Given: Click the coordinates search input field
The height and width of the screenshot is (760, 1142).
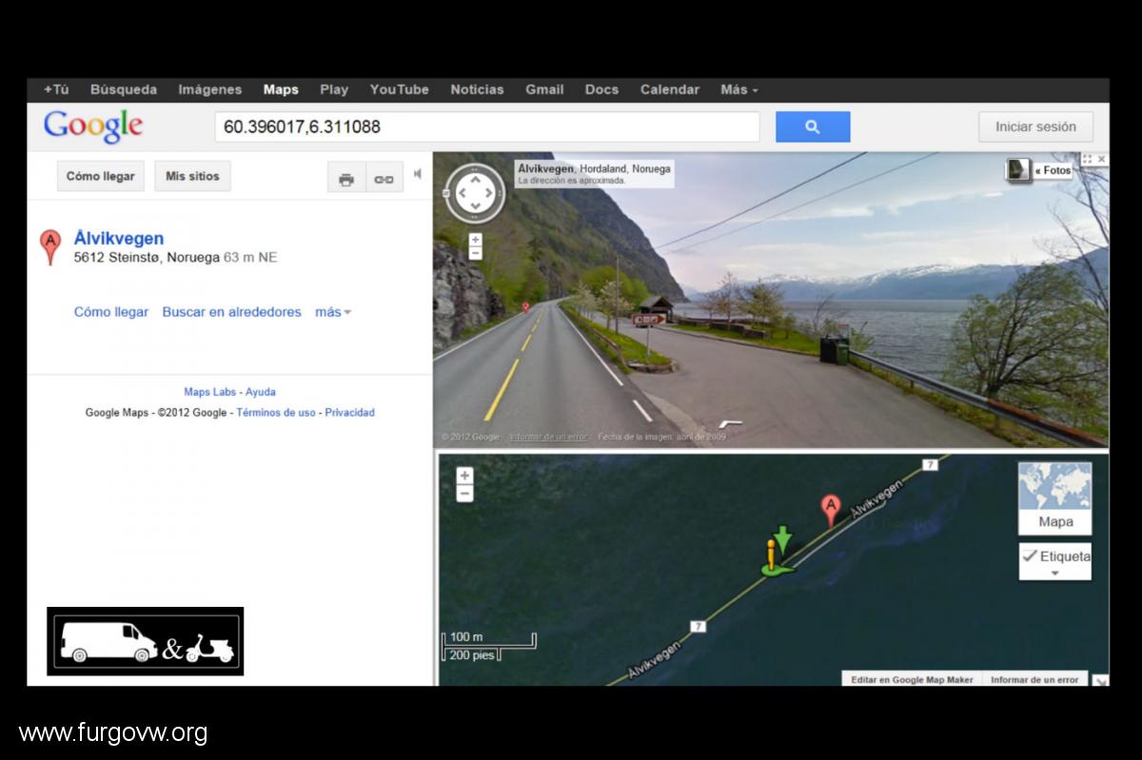Looking at the screenshot, I should click(x=487, y=127).
